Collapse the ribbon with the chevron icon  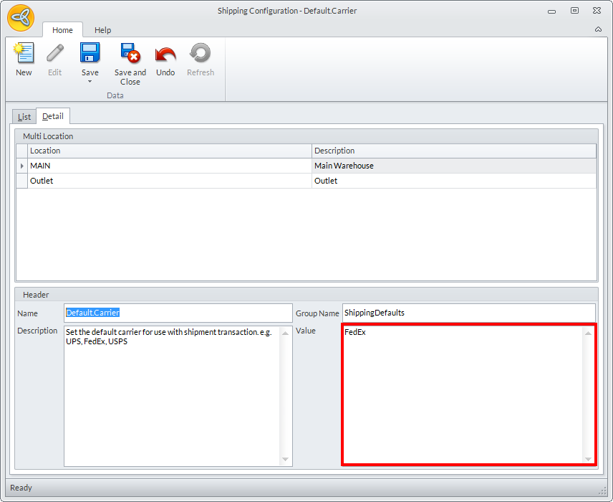[x=598, y=29]
